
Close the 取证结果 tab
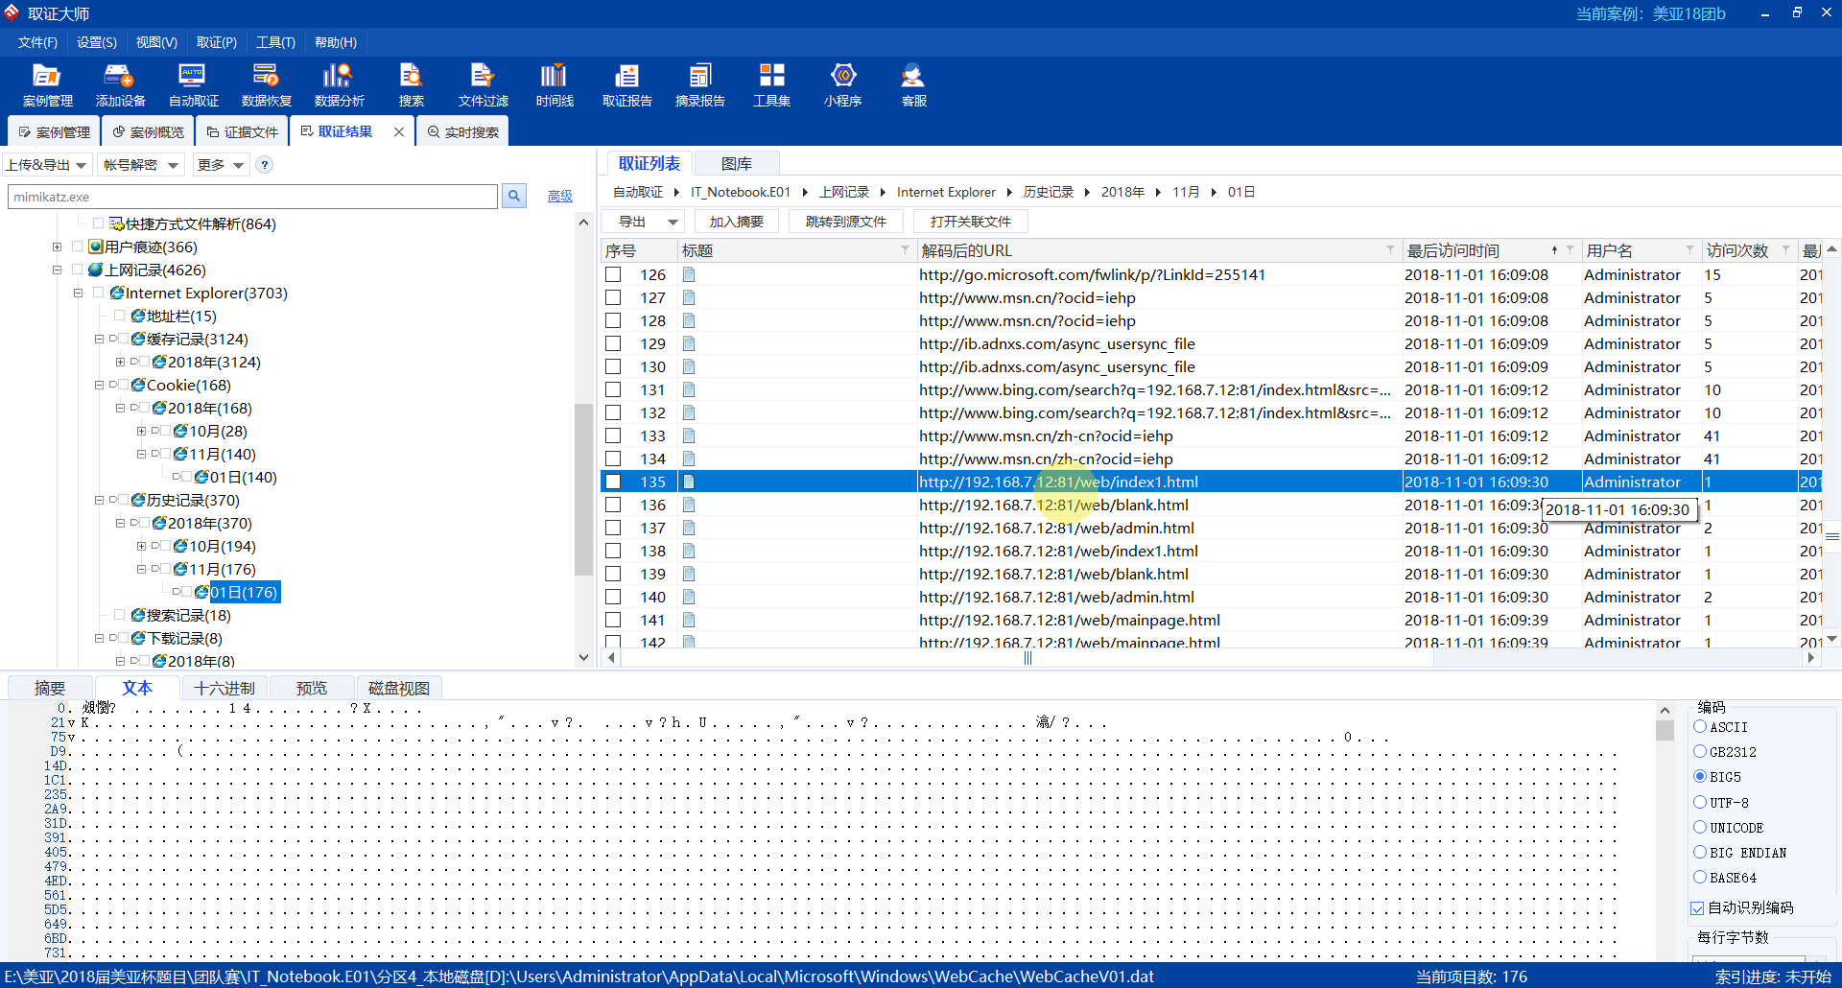point(399,131)
